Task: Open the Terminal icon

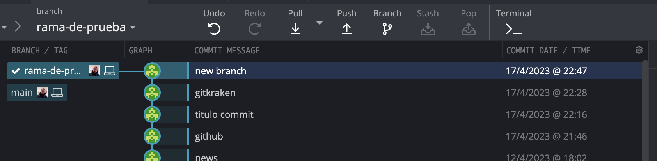Action: pyautogui.click(x=513, y=29)
